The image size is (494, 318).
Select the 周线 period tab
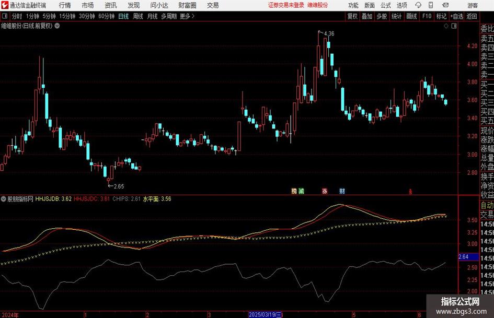(137, 16)
